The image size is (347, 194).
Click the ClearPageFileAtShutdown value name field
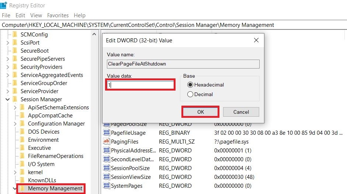point(183,64)
